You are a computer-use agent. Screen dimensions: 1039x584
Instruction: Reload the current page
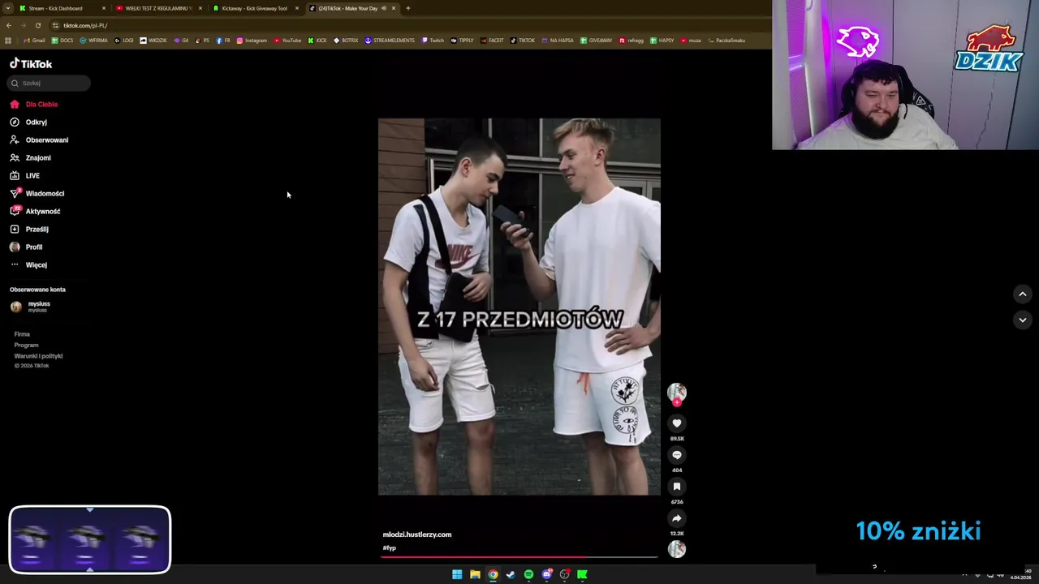37,25
